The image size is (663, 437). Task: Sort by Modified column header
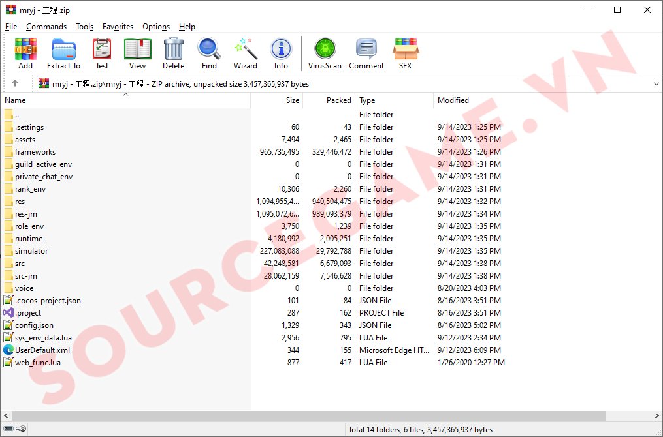pos(453,100)
